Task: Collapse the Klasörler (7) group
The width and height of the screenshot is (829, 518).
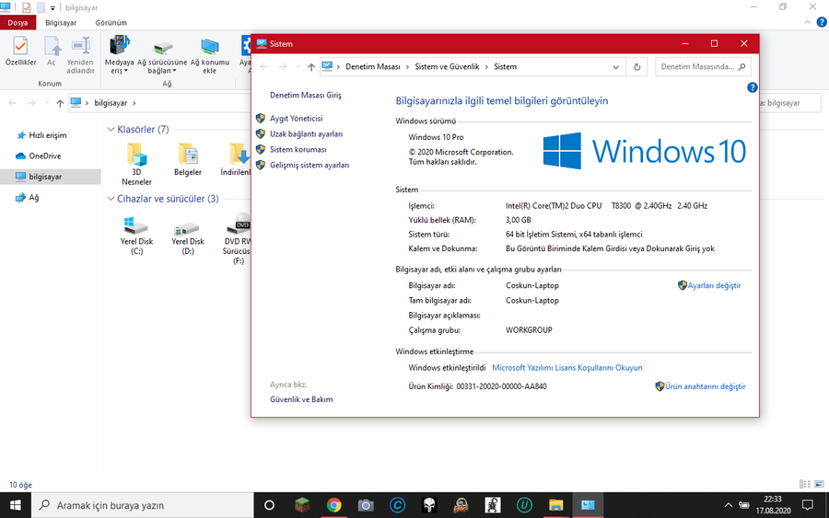Action: point(111,130)
